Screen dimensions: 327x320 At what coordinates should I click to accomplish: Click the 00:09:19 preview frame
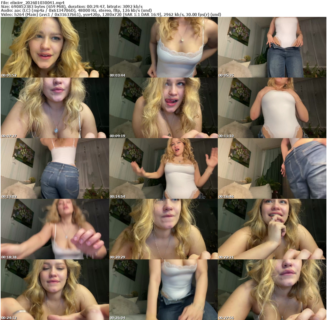[163, 108]
